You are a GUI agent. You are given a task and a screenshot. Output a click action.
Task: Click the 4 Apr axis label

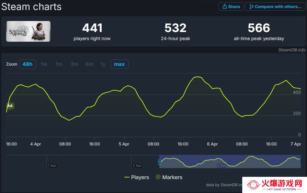pos(36,144)
